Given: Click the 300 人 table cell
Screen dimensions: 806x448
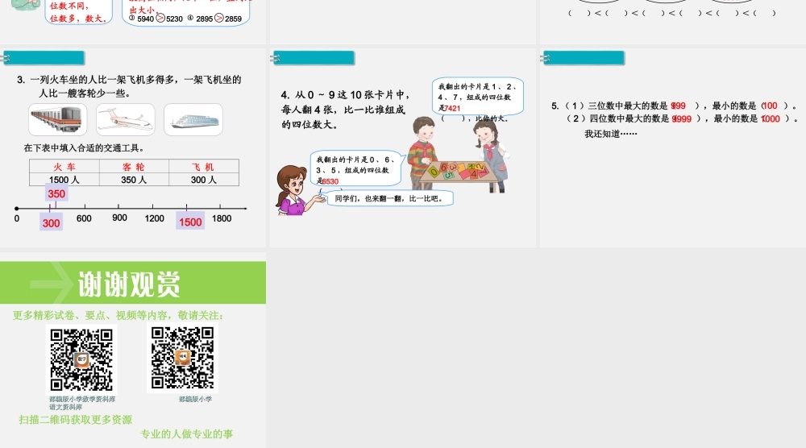Looking at the screenshot, I should click(x=204, y=180).
